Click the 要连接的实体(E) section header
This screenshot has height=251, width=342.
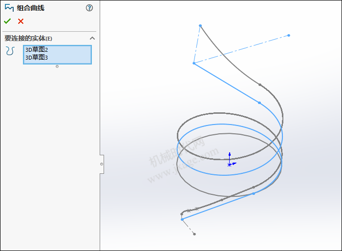click(x=28, y=38)
